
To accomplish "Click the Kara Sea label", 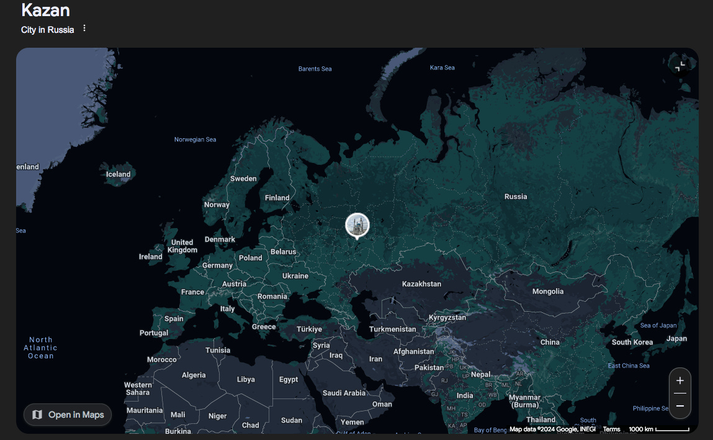I will tap(442, 68).
